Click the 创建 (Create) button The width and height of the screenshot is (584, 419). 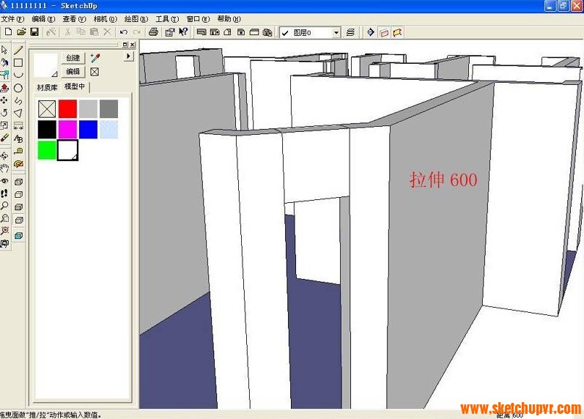click(73, 58)
